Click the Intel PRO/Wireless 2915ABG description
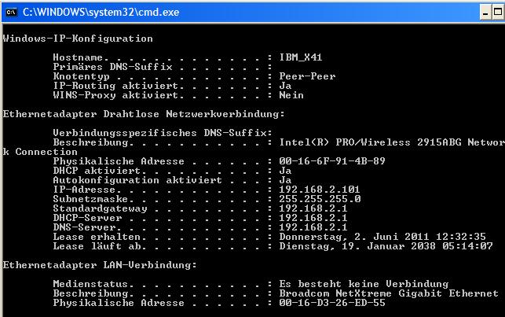This screenshot has width=505, height=317. pos(390,142)
